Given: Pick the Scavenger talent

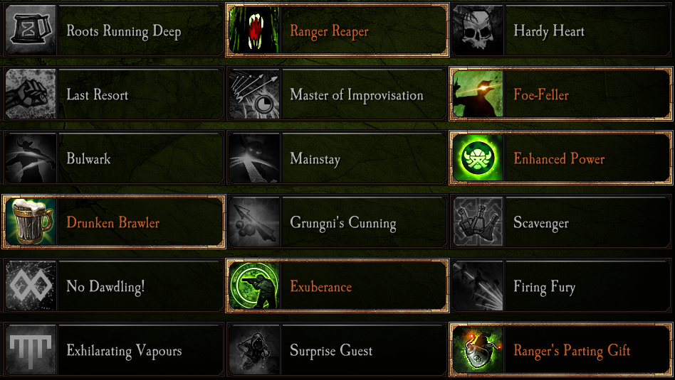Looking at the screenshot, I should pyautogui.click(x=561, y=222).
